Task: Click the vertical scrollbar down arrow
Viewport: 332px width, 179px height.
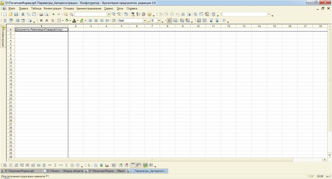Action: (329, 155)
